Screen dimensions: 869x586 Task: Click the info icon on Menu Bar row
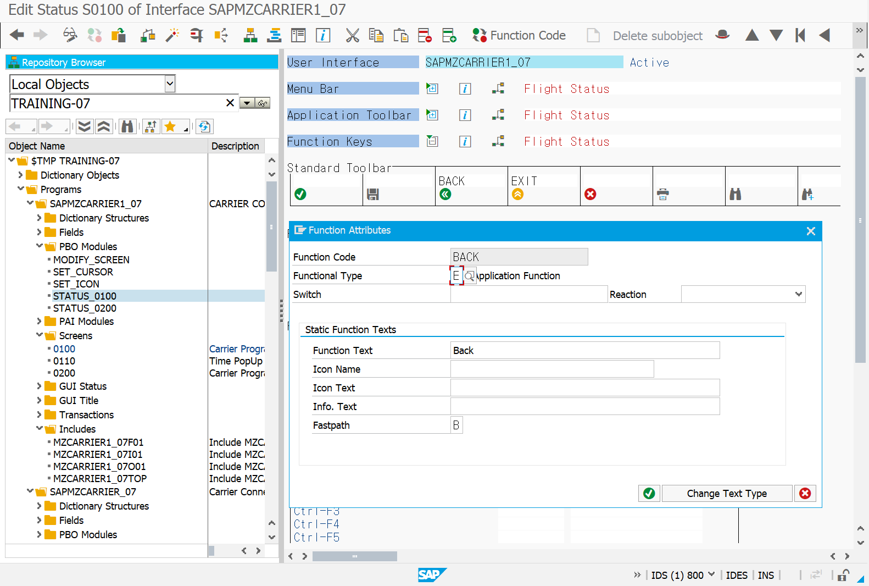tap(465, 89)
